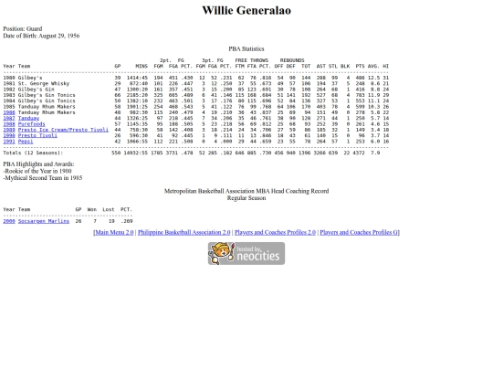This screenshot has height=370, width=493.
Task: Open the Presto Tivoli team link
Action: point(37,135)
